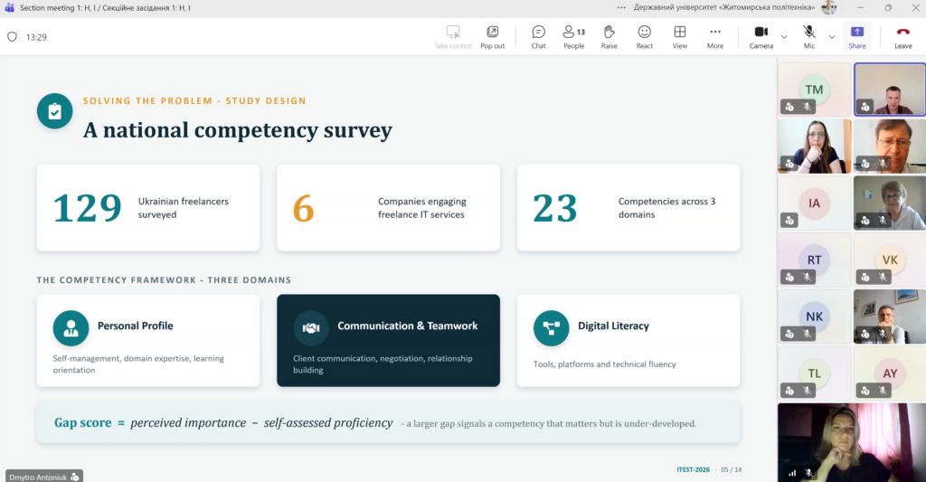The width and height of the screenshot is (926, 482).
Task: Click the muted mic icon on AY tile
Action: tap(883, 391)
